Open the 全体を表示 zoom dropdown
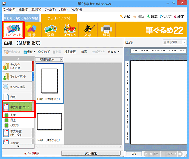Screen dimensions: 189x159 pos(184,42)
